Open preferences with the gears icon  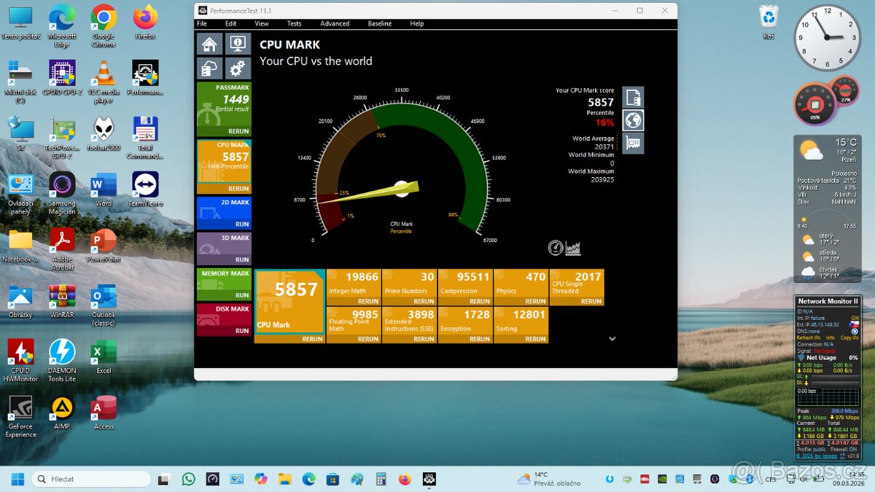tap(238, 68)
